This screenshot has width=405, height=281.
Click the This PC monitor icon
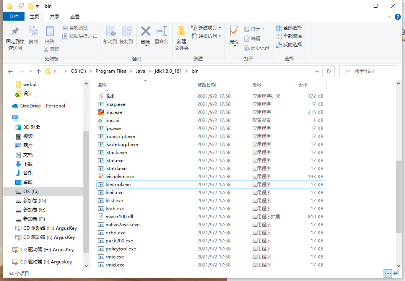coord(15,118)
